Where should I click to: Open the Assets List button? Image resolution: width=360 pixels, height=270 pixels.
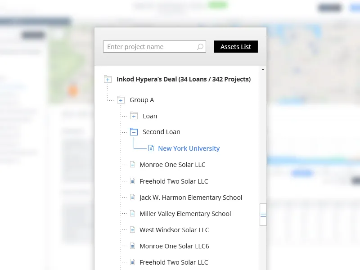(235, 47)
